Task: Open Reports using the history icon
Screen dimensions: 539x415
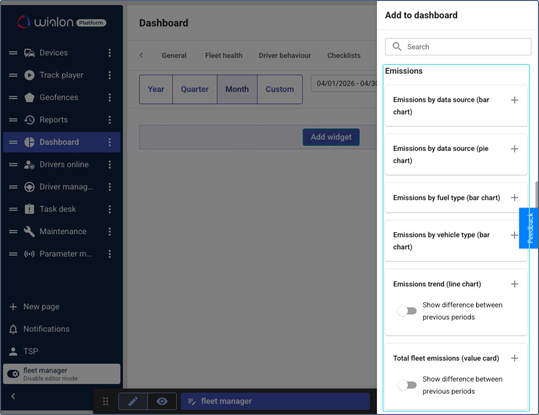Action: pos(29,119)
